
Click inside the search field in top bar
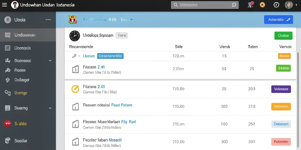tap(205, 5)
